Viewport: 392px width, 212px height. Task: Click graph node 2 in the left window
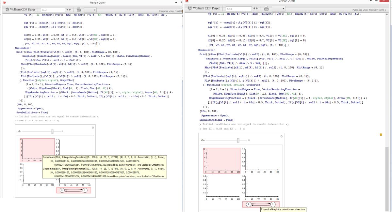click(61, 190)
